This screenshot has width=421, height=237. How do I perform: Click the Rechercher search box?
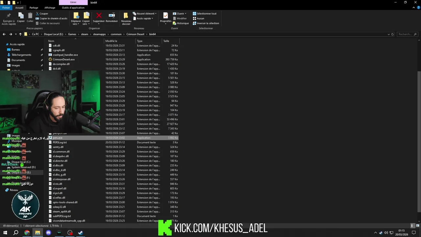click(407, 34)
